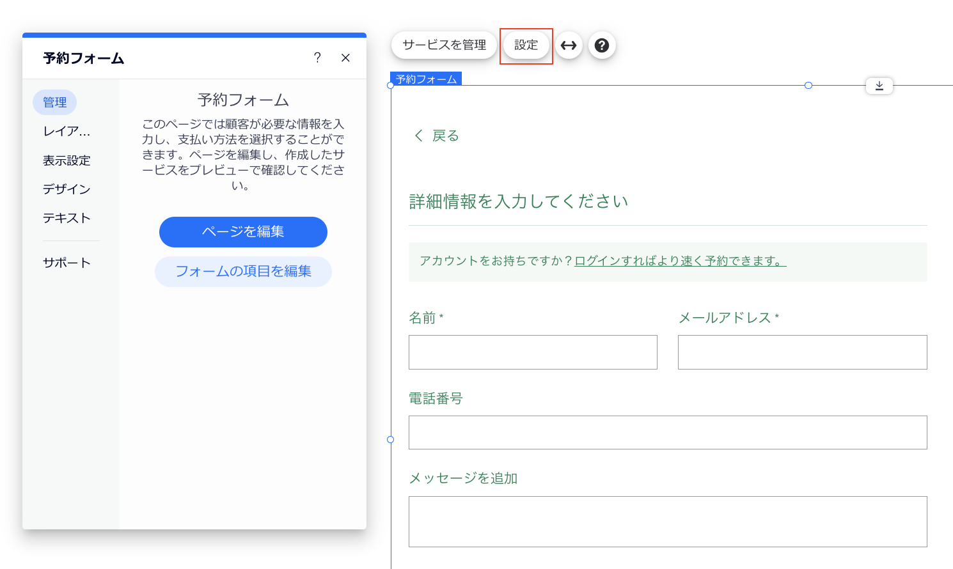Focus the 電話番号 input field
Image resolution: width=953 pixels, height=569 pixels.
click(668, 432)
